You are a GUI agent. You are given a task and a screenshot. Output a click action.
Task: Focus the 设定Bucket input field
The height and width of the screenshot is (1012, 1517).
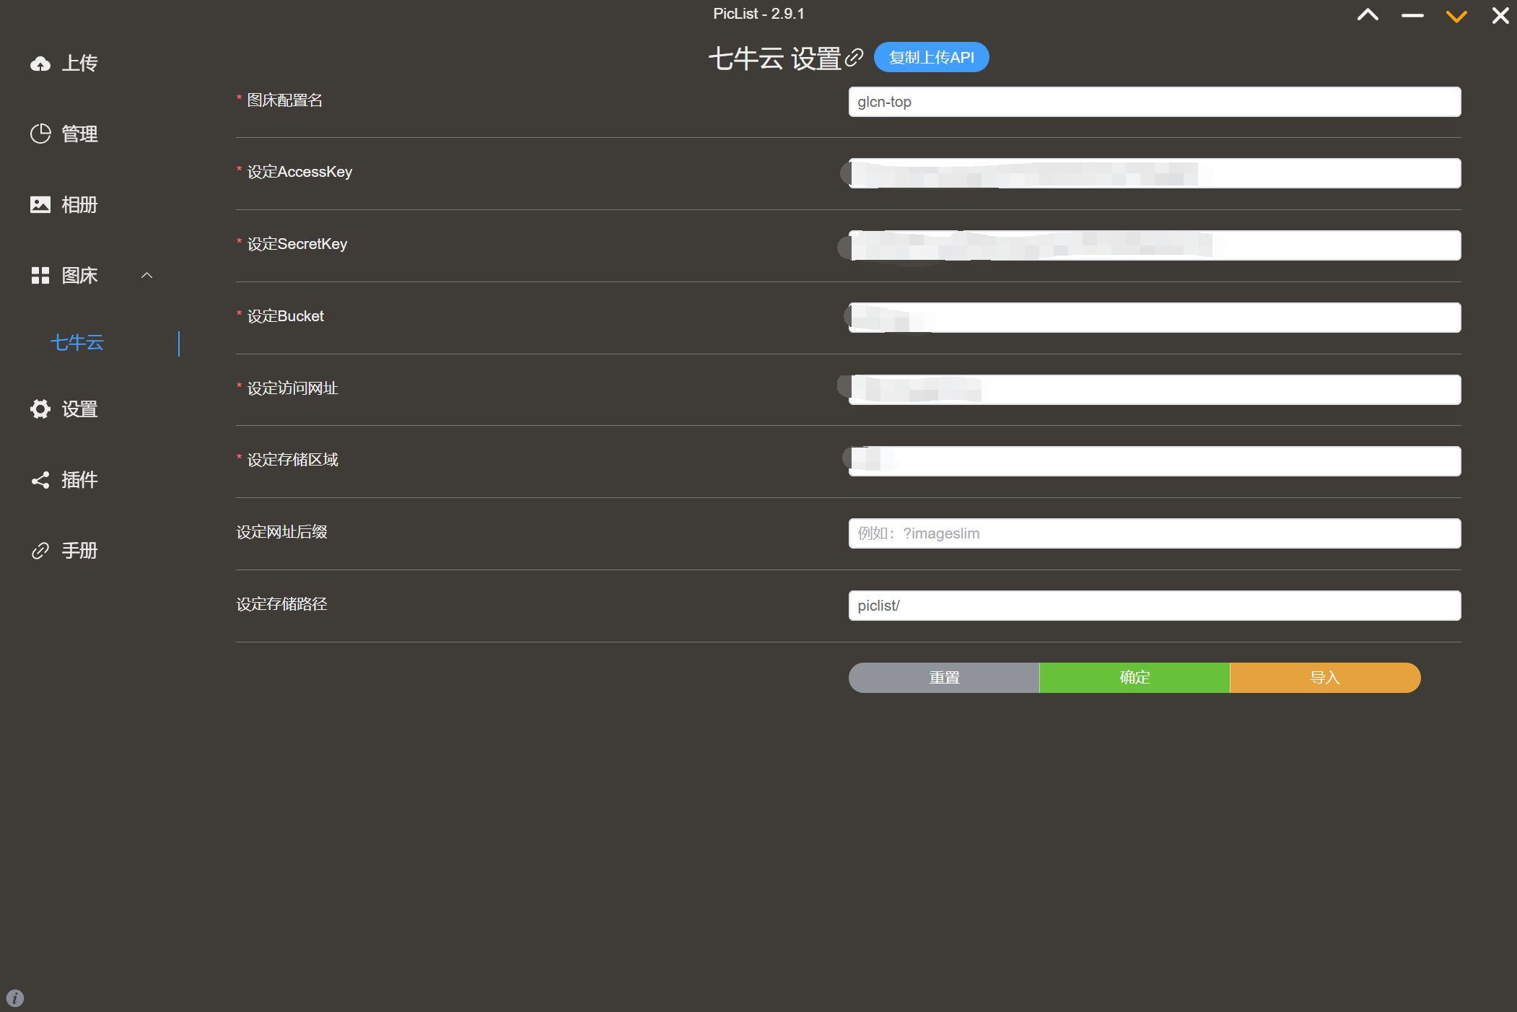click(x=1155, y=318)
